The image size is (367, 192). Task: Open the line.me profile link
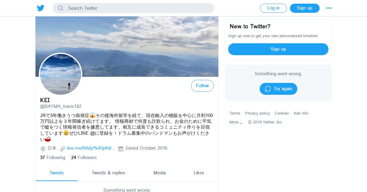click(x=91, y=148)
